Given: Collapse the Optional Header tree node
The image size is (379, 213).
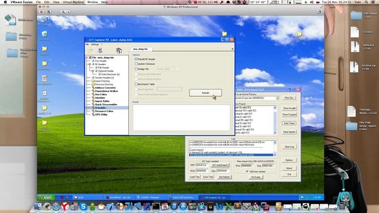Looking at the screenshot, I should click(x=92, y=71).
